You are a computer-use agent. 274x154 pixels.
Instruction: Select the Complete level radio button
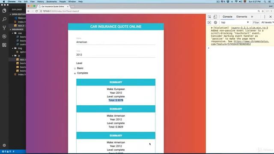coord(75,73)
